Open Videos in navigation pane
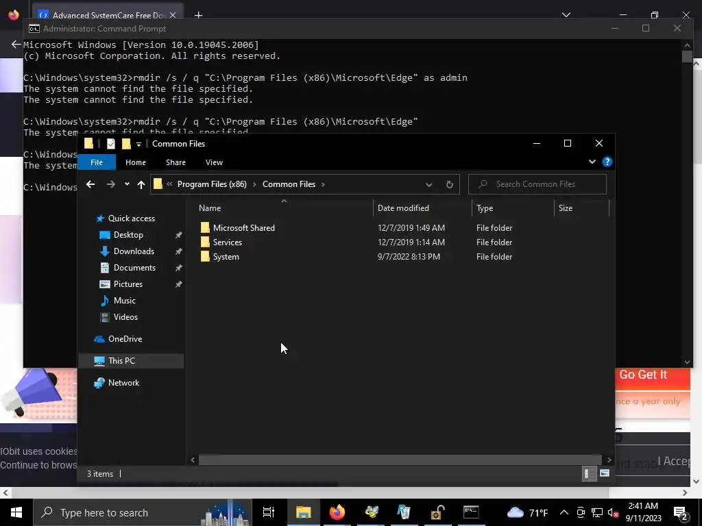702x526 pixels. coord(125,317)
